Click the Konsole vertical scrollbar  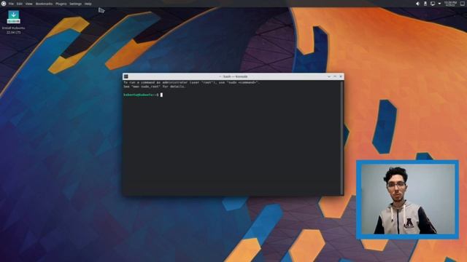click(x=341, y=138)
